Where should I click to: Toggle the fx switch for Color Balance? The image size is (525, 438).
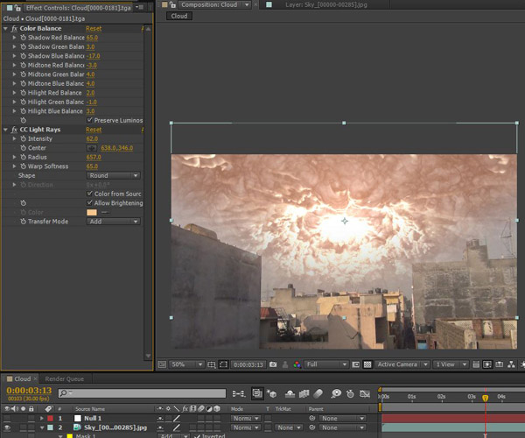15,28
